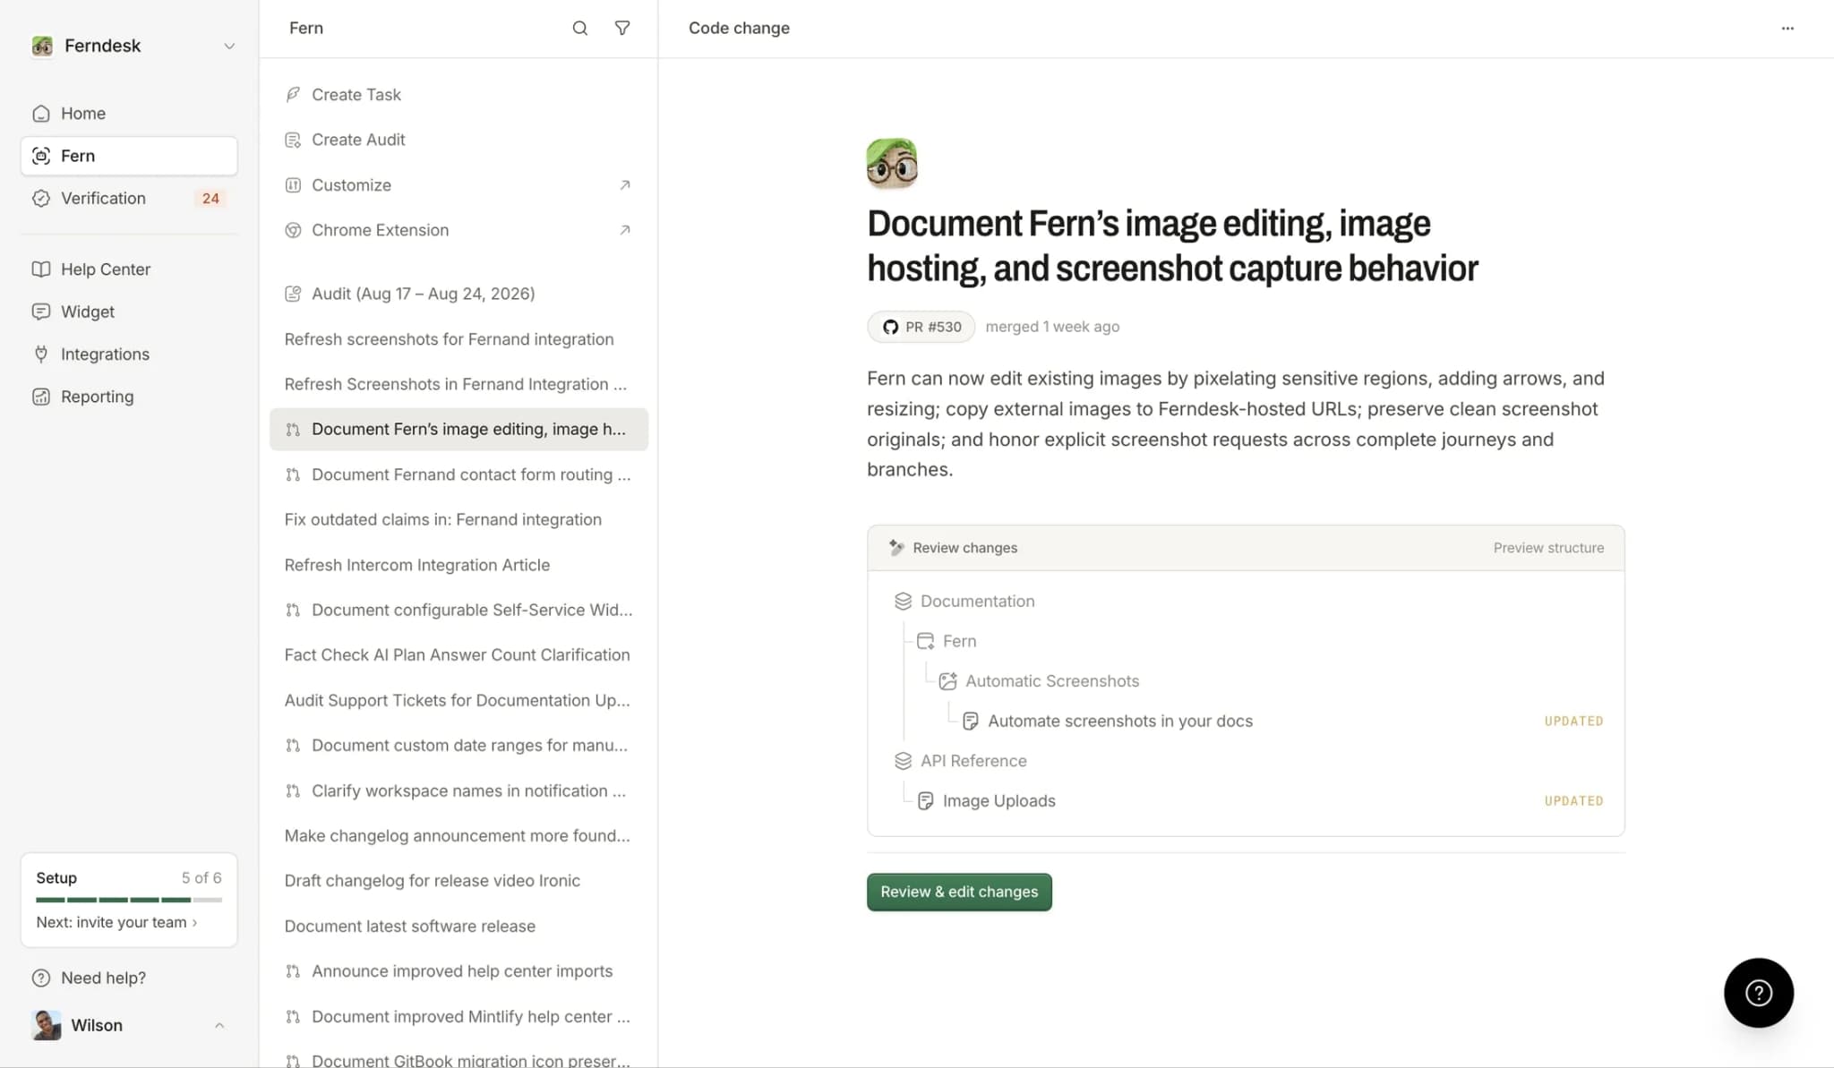1834x1068 pixels.
Task: Open the floating help question-mark button
Action: (x=1759, y=993)
